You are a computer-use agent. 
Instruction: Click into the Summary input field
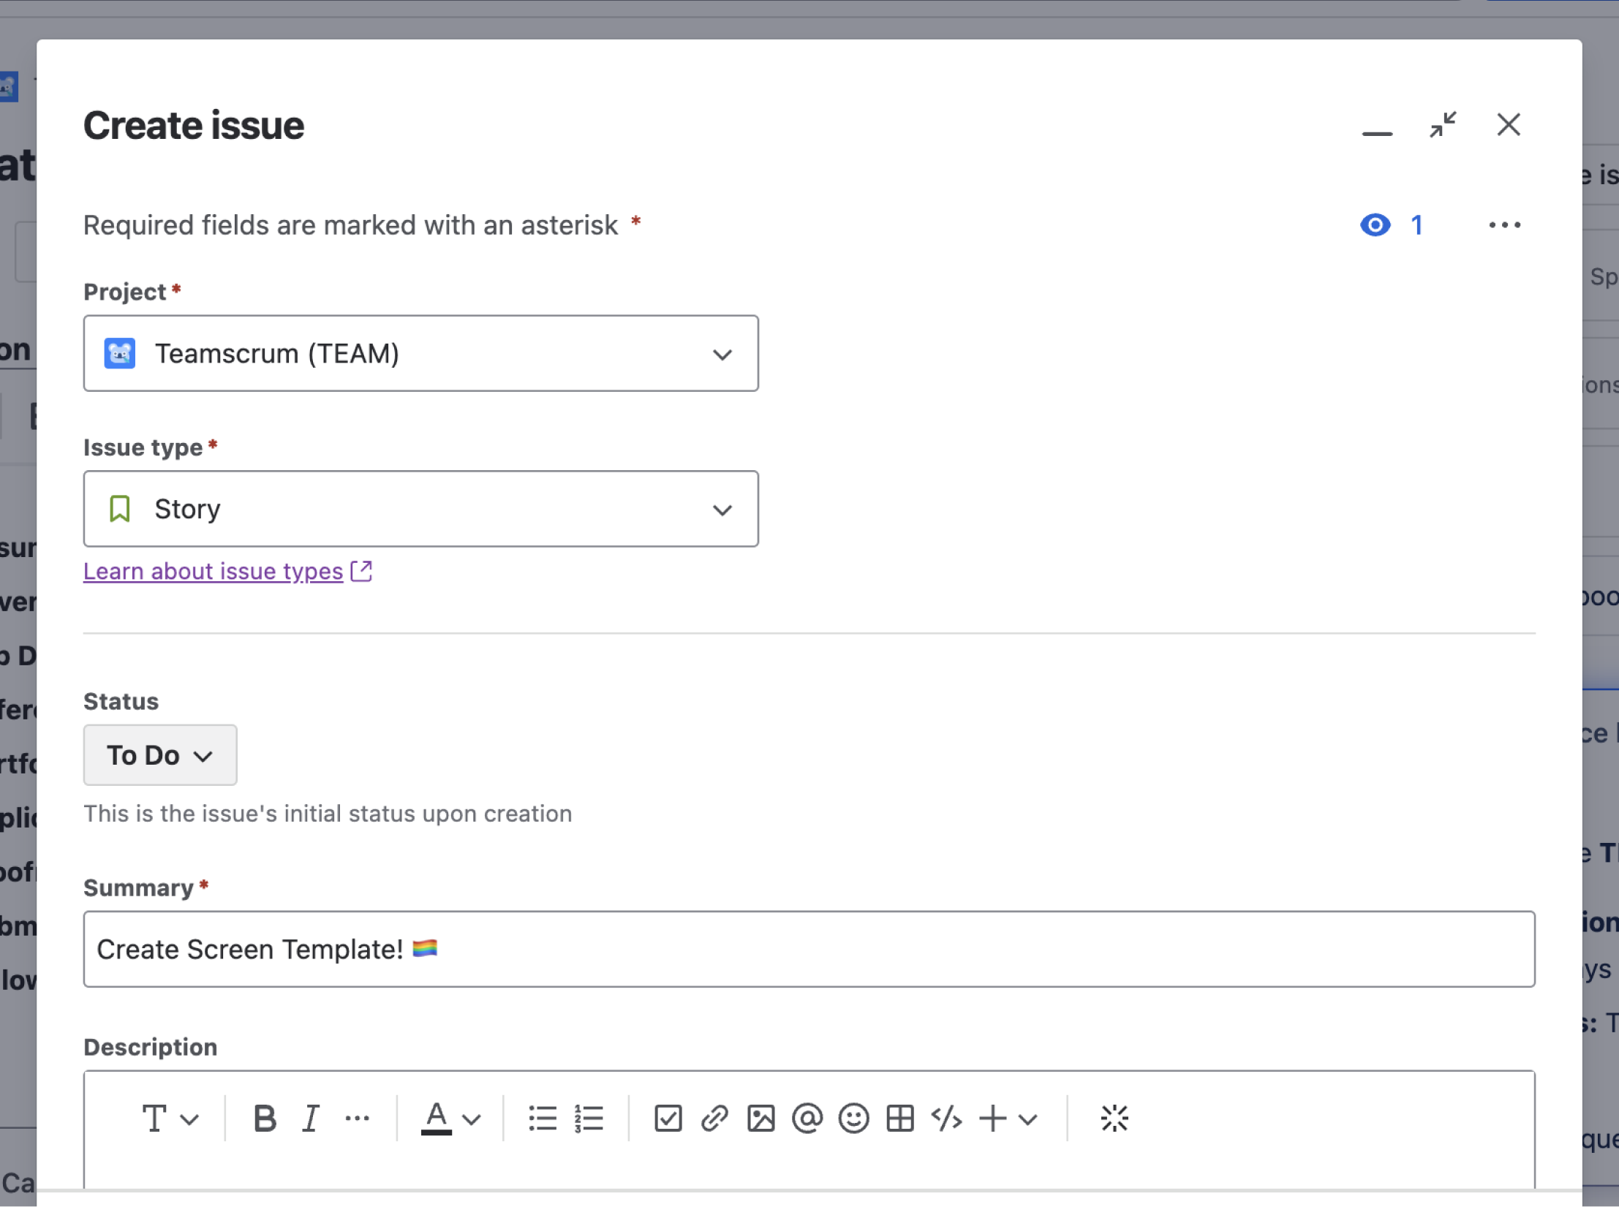pyautogui.click(x=809, y=949)
